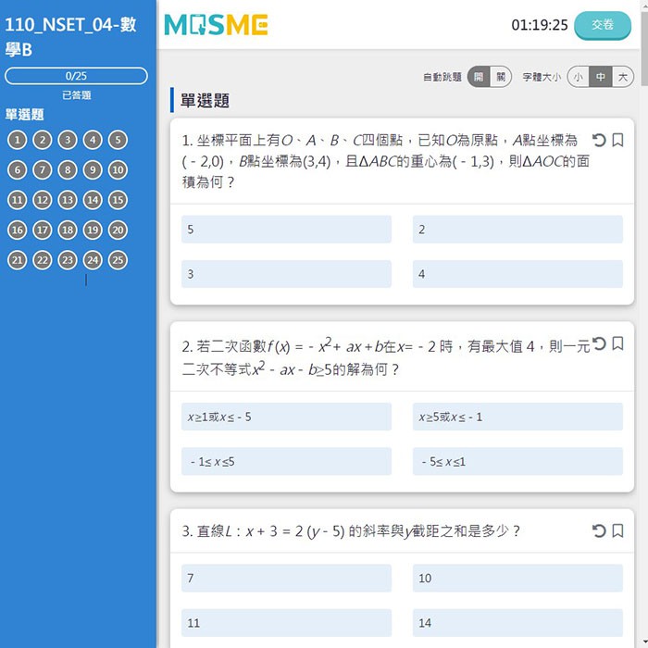
Task: Select answer 14 for question 3
Action: [x=517, y=623]
